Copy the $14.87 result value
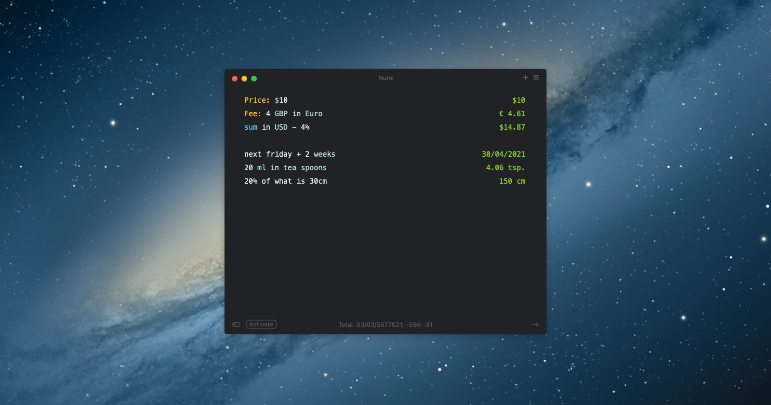771x405 pixels. pyautogui.click(x=512, y=127)
